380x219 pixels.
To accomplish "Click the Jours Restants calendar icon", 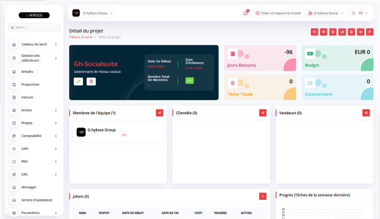I will (233, 54).
